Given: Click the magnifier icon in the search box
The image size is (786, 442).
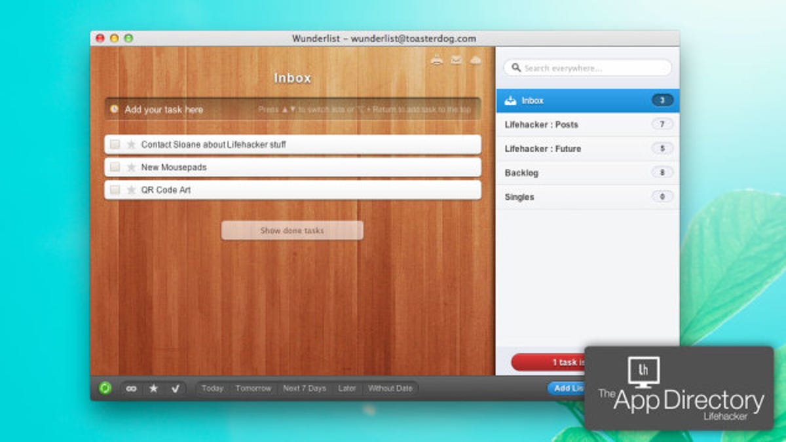Looking at the screenshot, I should [516, 67].
